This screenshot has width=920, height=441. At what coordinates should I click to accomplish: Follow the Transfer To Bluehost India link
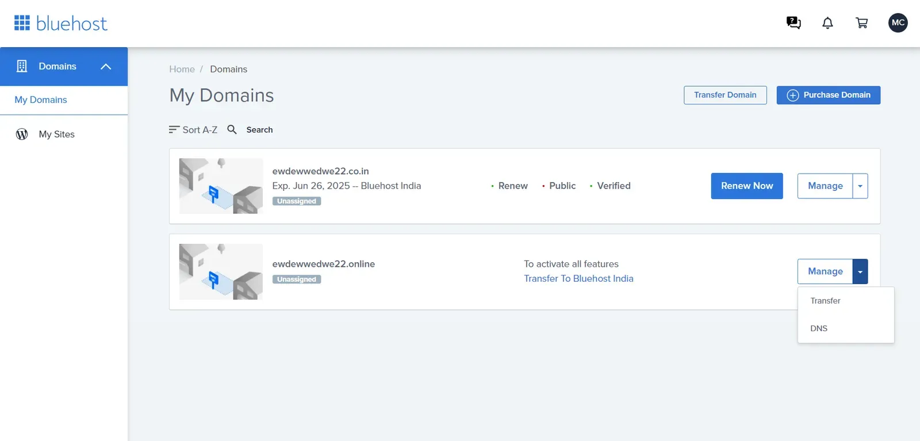pos(578,279)
